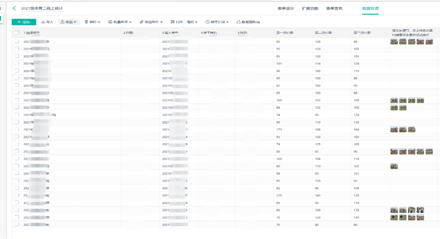
Task: Select the 数据管理 tab
Action: [x=371, y=8]
